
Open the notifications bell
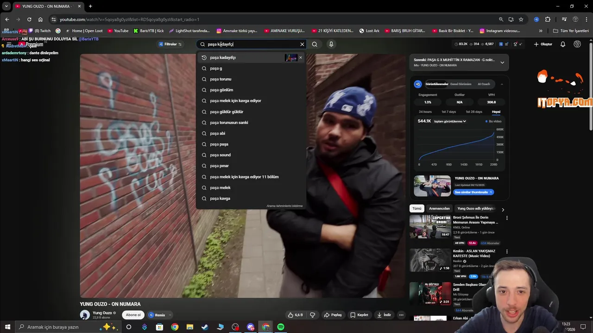[563, 44]
